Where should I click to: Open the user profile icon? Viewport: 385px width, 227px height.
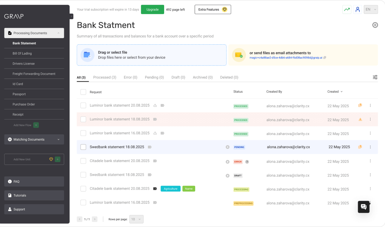pyautogui.click(x=358, y=9)
